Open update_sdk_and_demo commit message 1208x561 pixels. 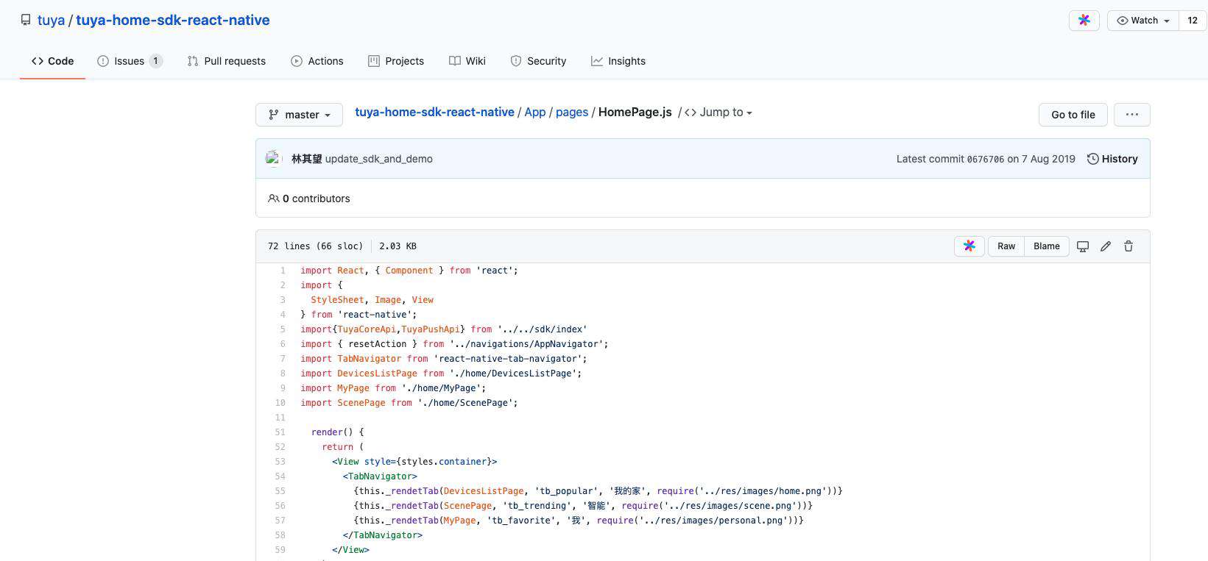[x=379, y=159]
